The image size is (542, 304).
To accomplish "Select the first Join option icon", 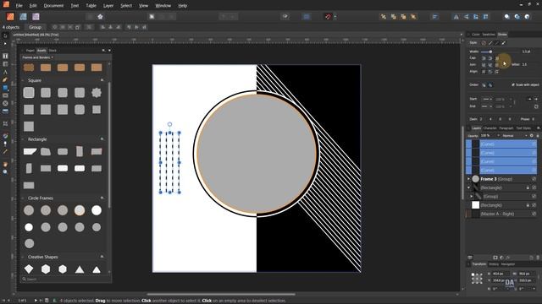I will click(x=484, y=65).
